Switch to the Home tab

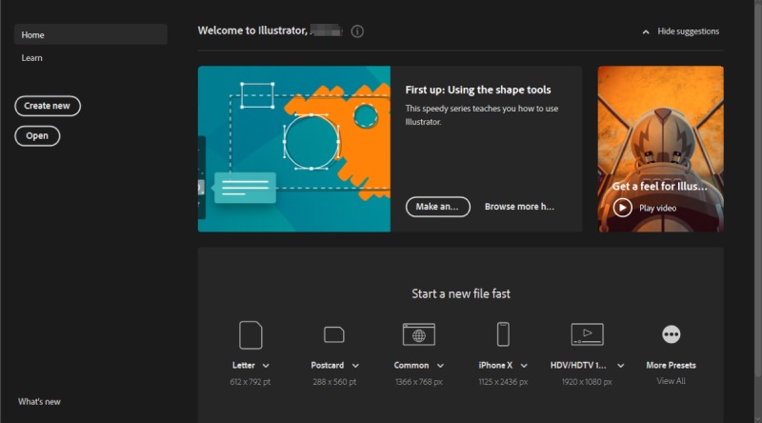[x=90, y=35]
